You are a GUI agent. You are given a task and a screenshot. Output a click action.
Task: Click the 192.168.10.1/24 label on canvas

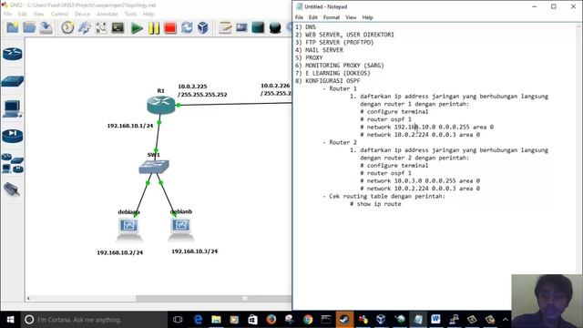click(130, 126)
